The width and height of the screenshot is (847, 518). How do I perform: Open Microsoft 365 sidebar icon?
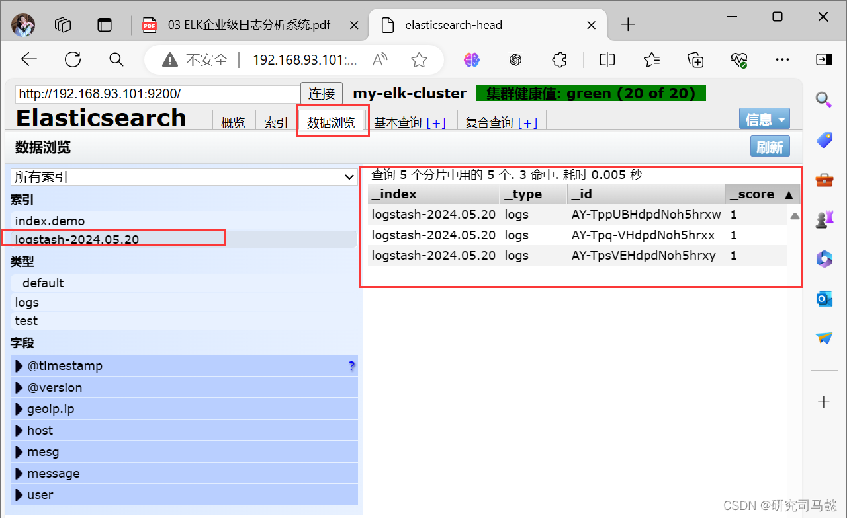click(824, 259)
